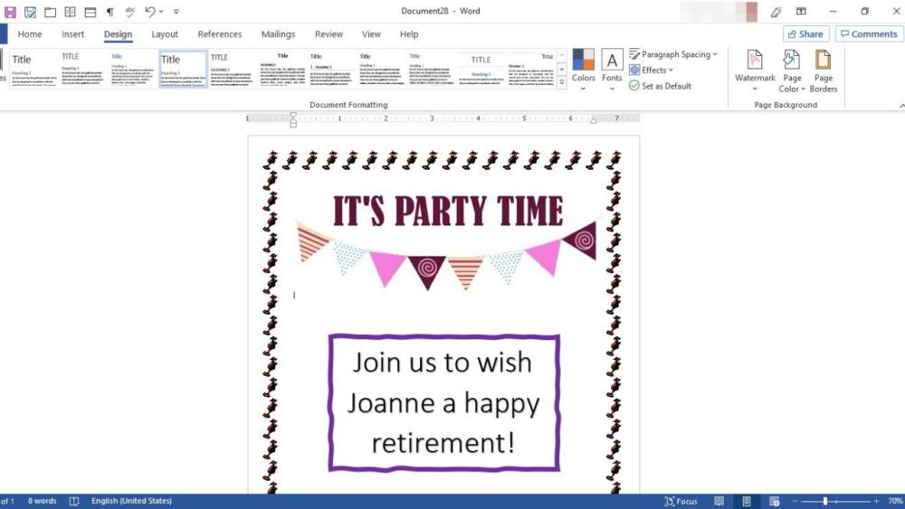Click the Undo arrow icon
Screen dimensions: 905x509
(150, 12)
